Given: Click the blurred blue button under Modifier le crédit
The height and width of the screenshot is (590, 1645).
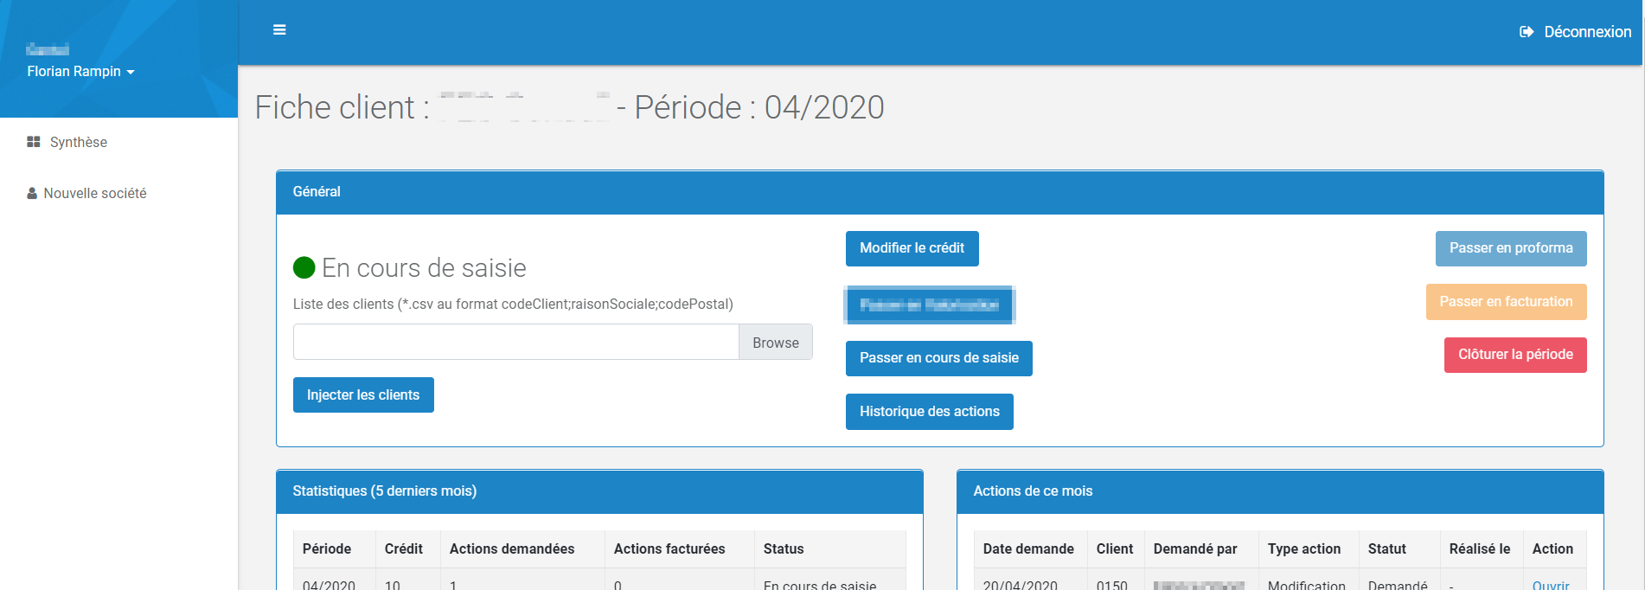Looking at the screenshot, I should coord(929,305).
